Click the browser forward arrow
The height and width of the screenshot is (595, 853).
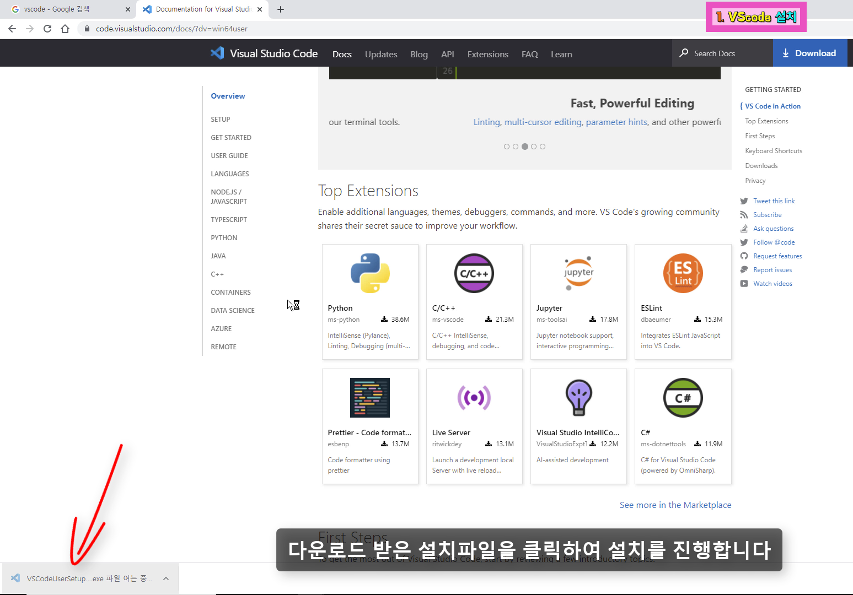pos(30,29)
